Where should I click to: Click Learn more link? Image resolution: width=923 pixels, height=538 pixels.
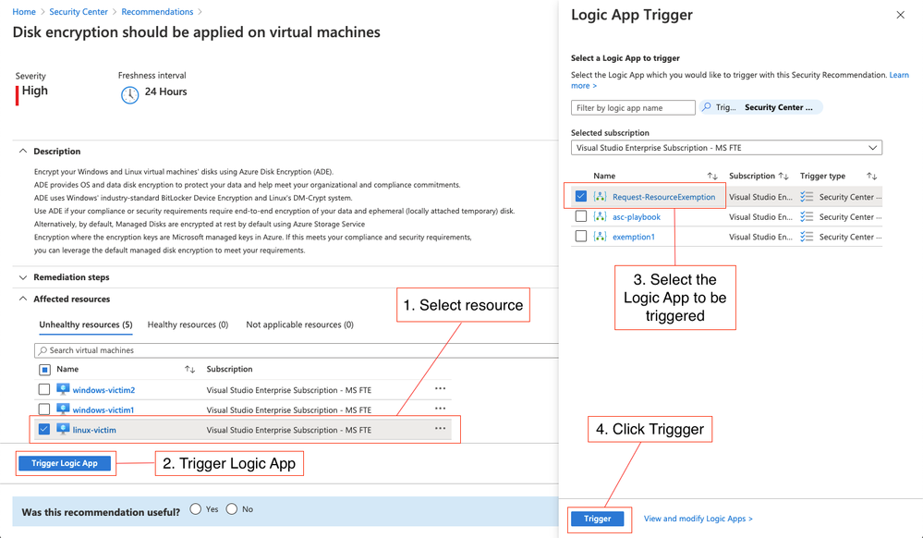click(x=899, y=75)
